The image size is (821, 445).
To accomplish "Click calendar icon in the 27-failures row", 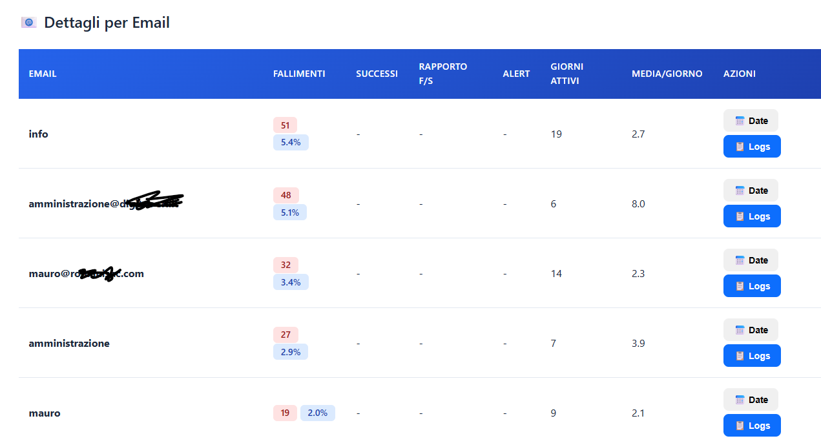I will [x=740, y=330].
